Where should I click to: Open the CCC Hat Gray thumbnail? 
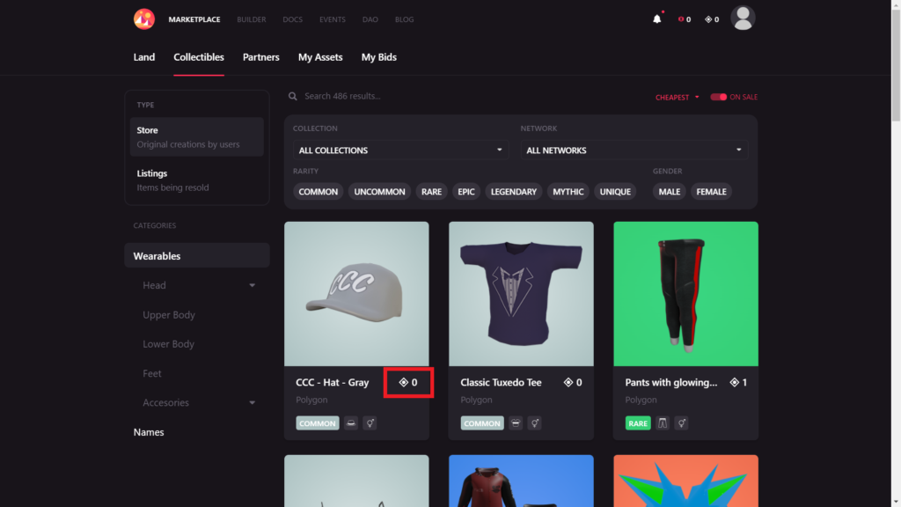point(356,294)
